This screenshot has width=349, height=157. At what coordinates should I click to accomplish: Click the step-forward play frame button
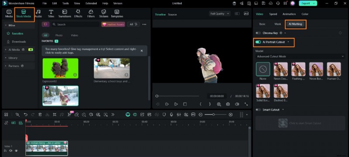point(167,104)
